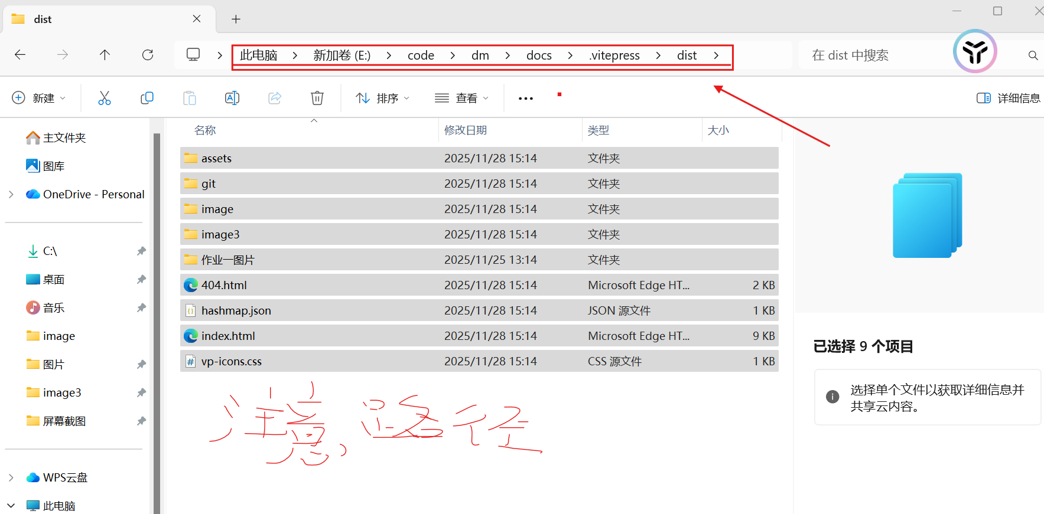
Task: Expand chevron before This PC breadcrumb
Action: click(220, 55)
